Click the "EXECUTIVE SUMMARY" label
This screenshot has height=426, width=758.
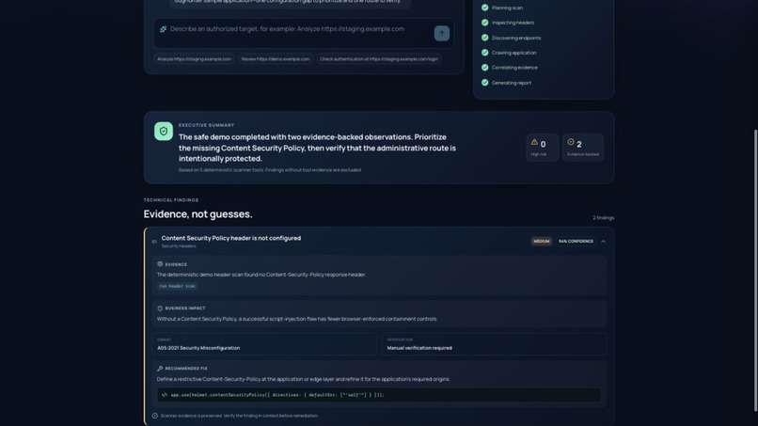point(206,125)
